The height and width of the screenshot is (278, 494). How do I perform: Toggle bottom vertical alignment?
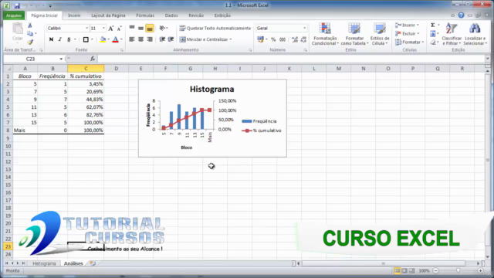pos(150,29)
